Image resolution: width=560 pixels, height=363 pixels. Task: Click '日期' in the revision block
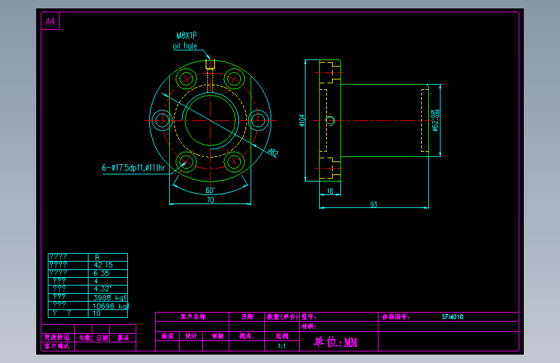[x=103, y=337]
